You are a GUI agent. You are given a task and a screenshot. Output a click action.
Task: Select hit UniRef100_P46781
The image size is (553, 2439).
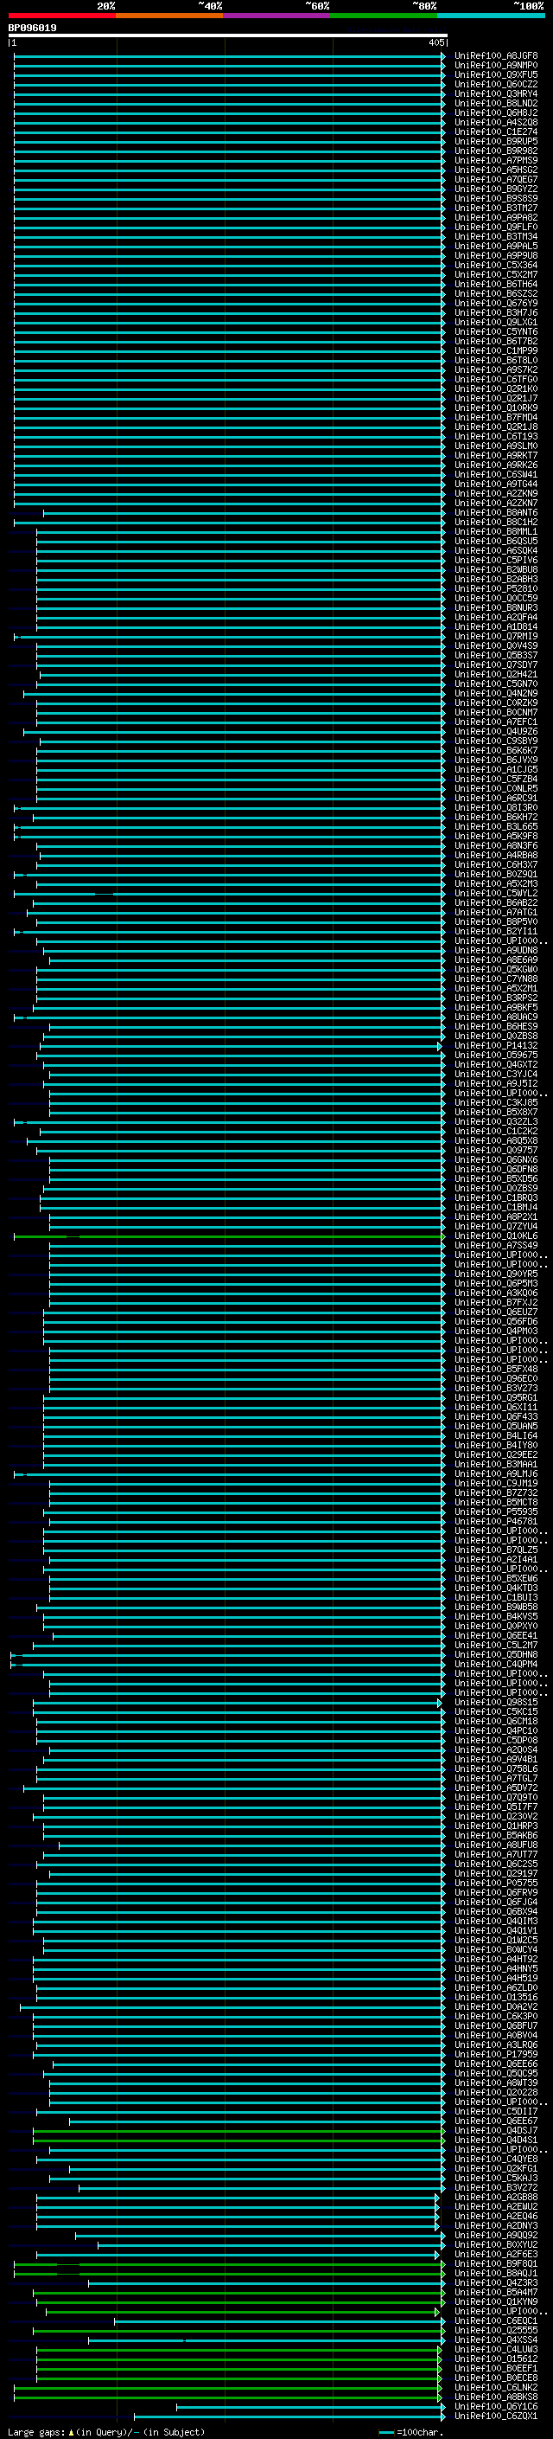pyautogui.click(x=496, y=1520)
